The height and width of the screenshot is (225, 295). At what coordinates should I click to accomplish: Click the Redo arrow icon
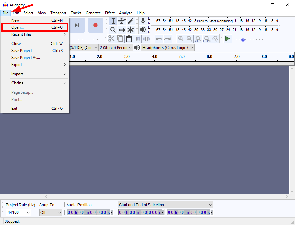168,39
